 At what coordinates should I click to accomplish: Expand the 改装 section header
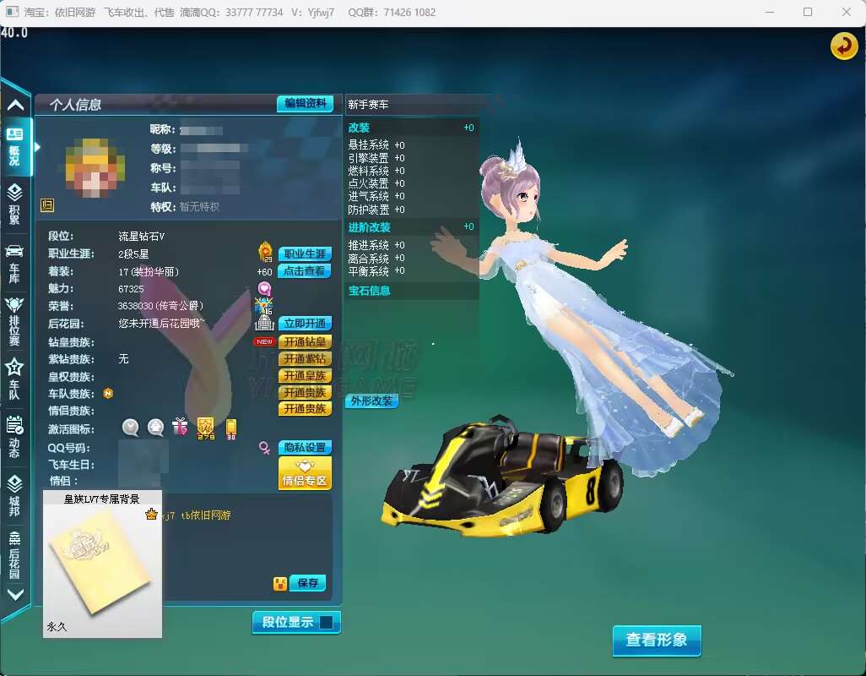click(411, 128)
